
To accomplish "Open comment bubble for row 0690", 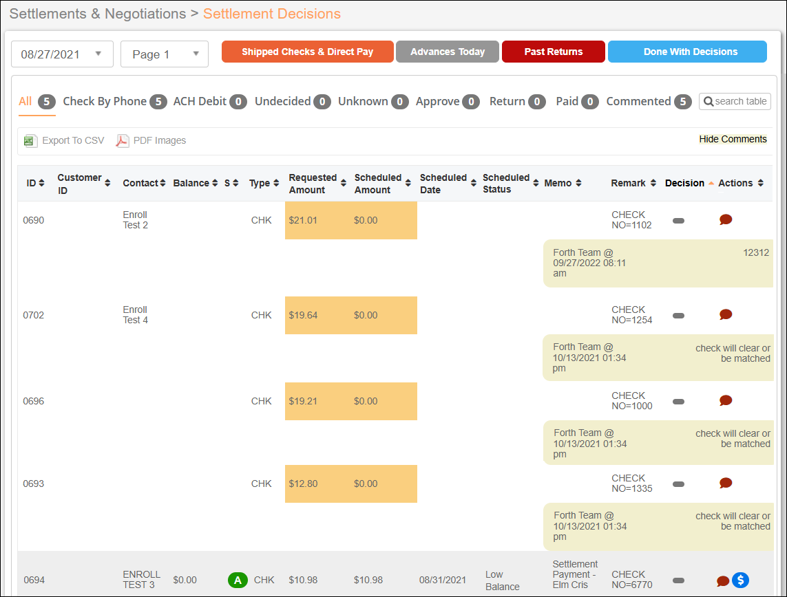I will coord(725,219).
